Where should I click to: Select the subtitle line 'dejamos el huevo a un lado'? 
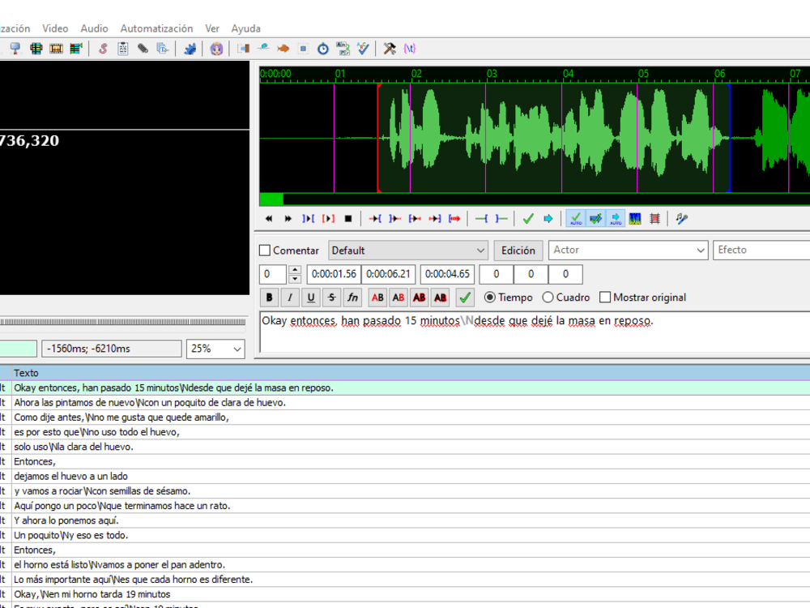[x=71, y=477]
